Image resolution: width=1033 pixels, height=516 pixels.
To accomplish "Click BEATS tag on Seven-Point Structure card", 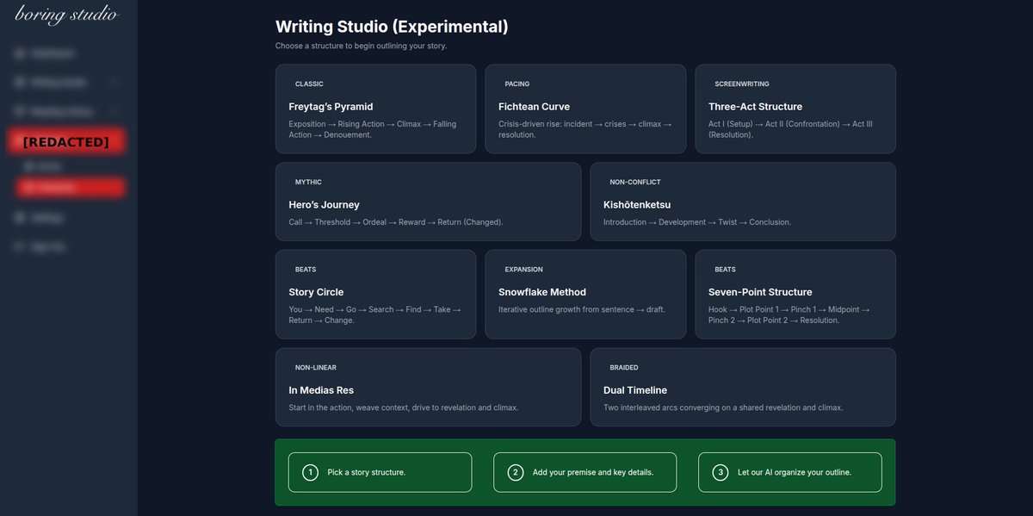I will [726, 270].
